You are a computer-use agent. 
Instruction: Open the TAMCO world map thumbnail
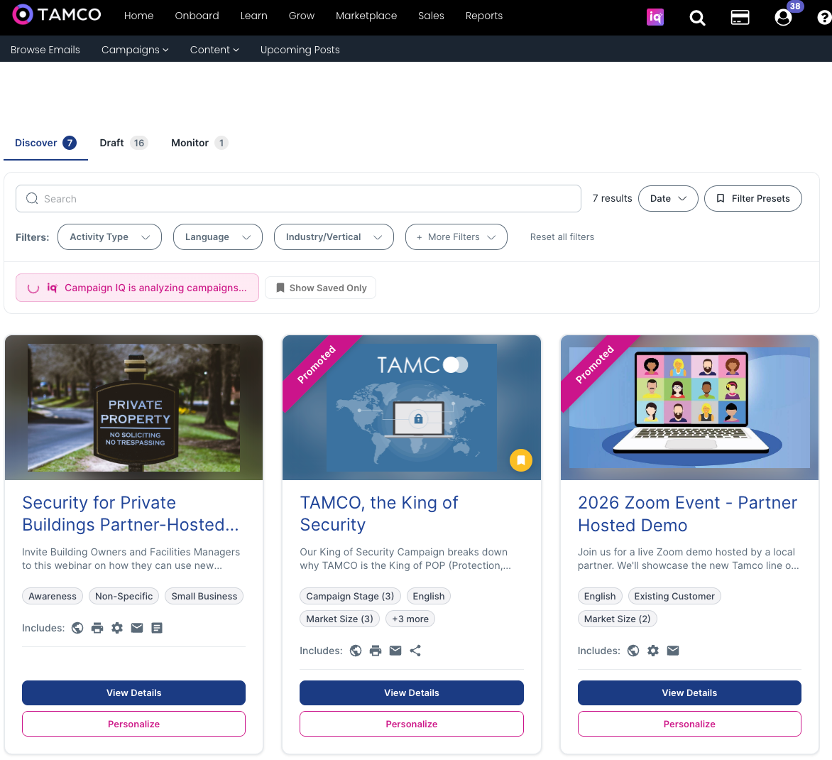(x=412, y=408)
